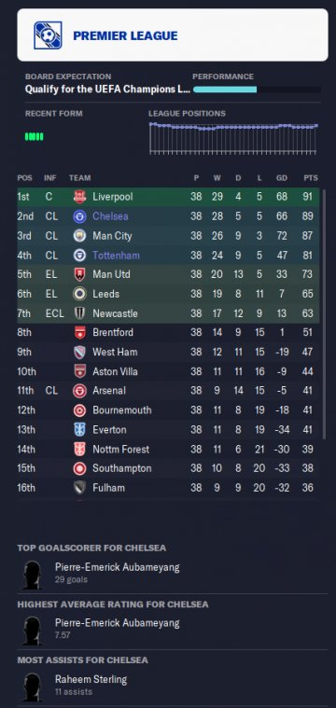Click the board performance progress bar
Viewport: 336px width, 708px height.
(257, 90)
